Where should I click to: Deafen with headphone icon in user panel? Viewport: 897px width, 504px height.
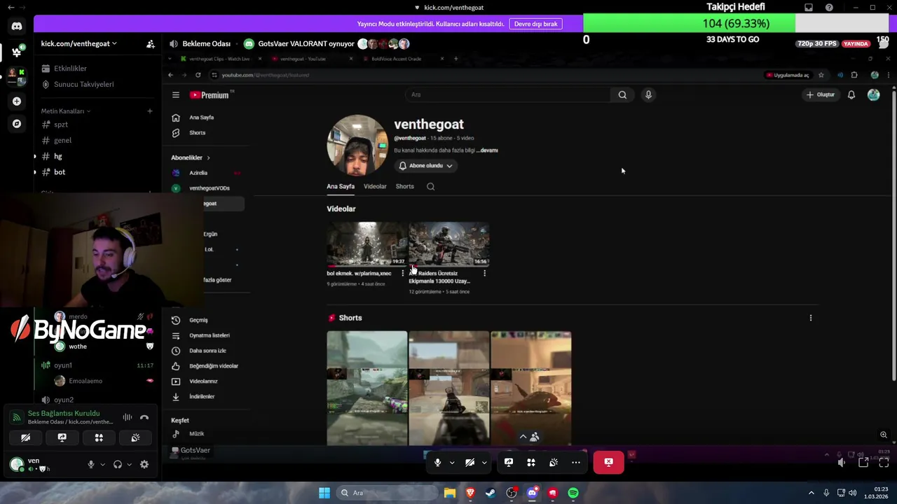point(118,464)
